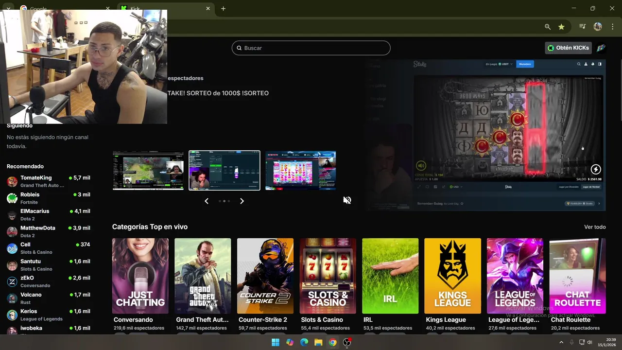Open MatthewDota recommended channel

[x=49, y=231]
